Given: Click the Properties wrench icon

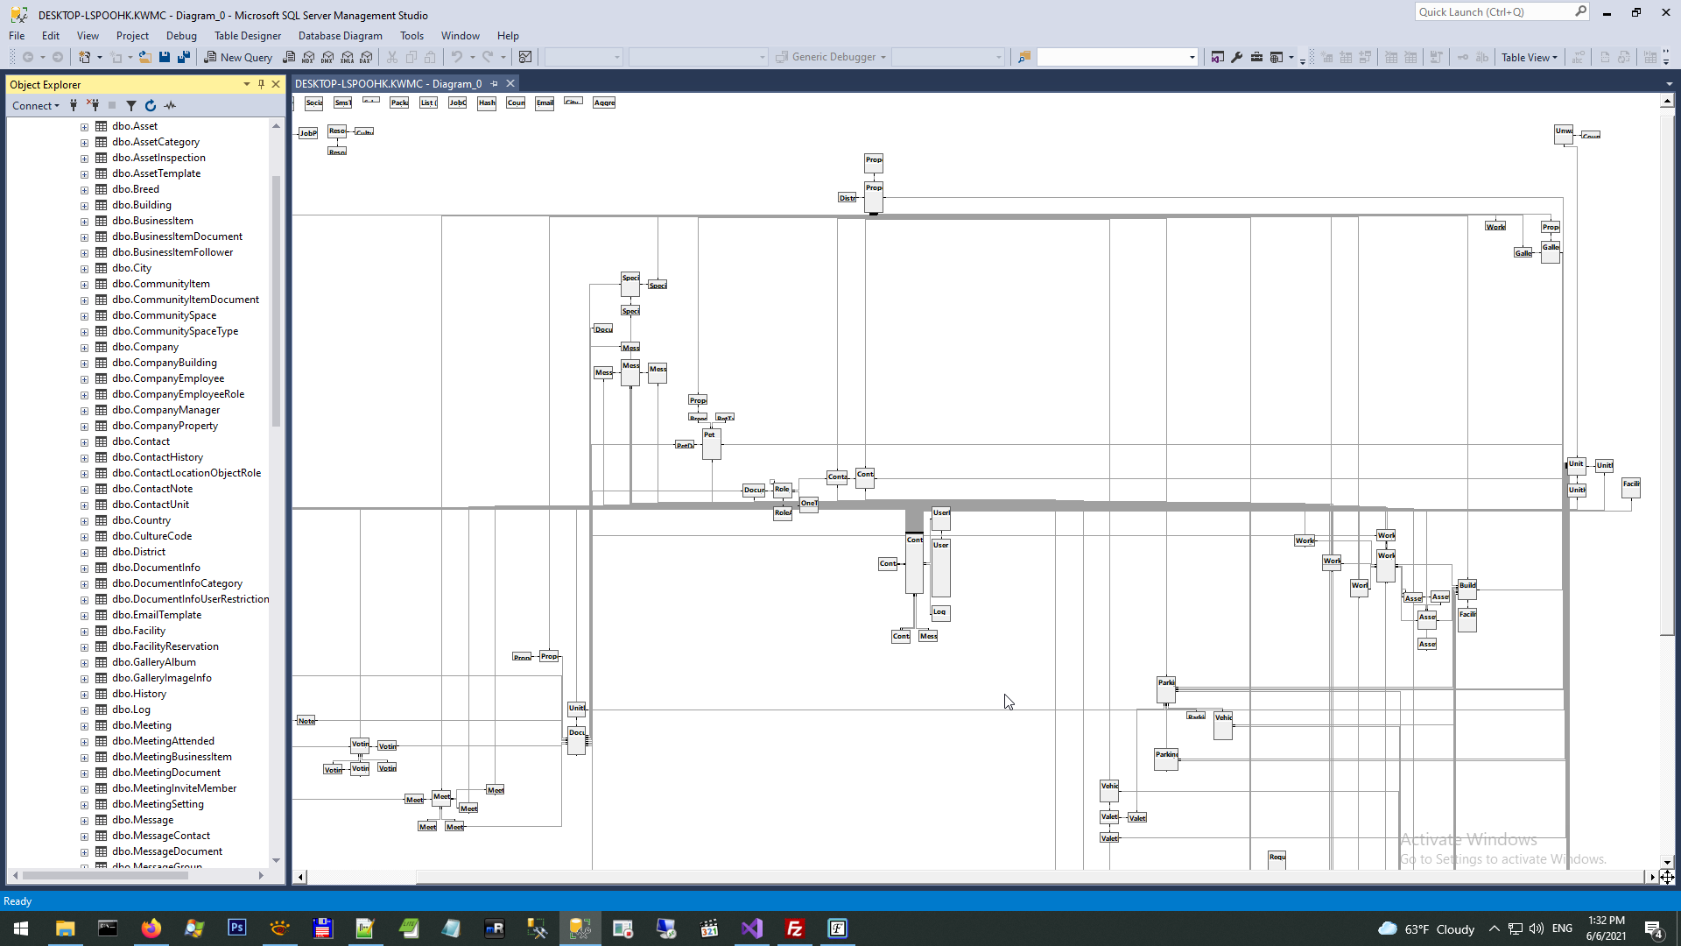Looking at the screenshot, I should (x=1236, y=58).
